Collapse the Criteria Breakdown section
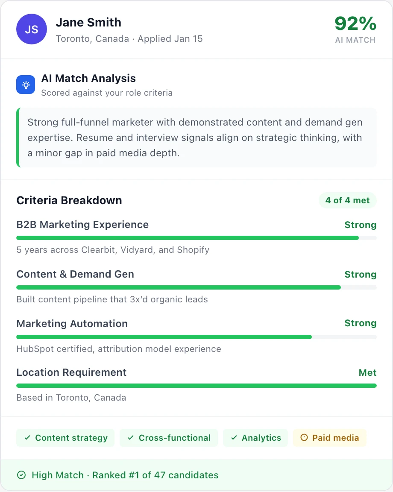 click(69, 200)
